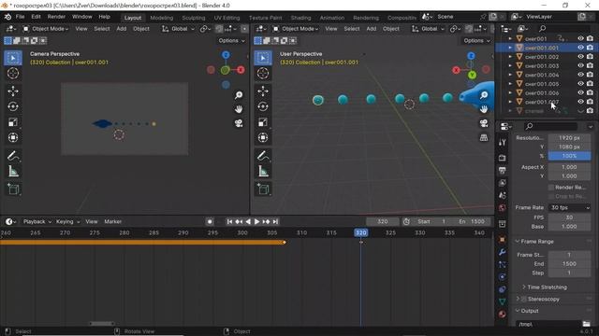The height and width of the screenshot is (336, 599).
Task: Disable смег001.006 in renders camera icon
Action: 591,93
